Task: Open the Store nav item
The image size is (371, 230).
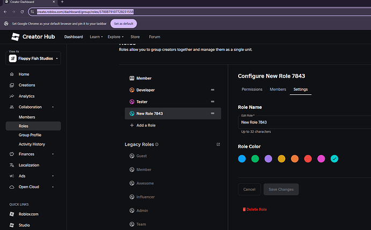Action: point(135,37)
